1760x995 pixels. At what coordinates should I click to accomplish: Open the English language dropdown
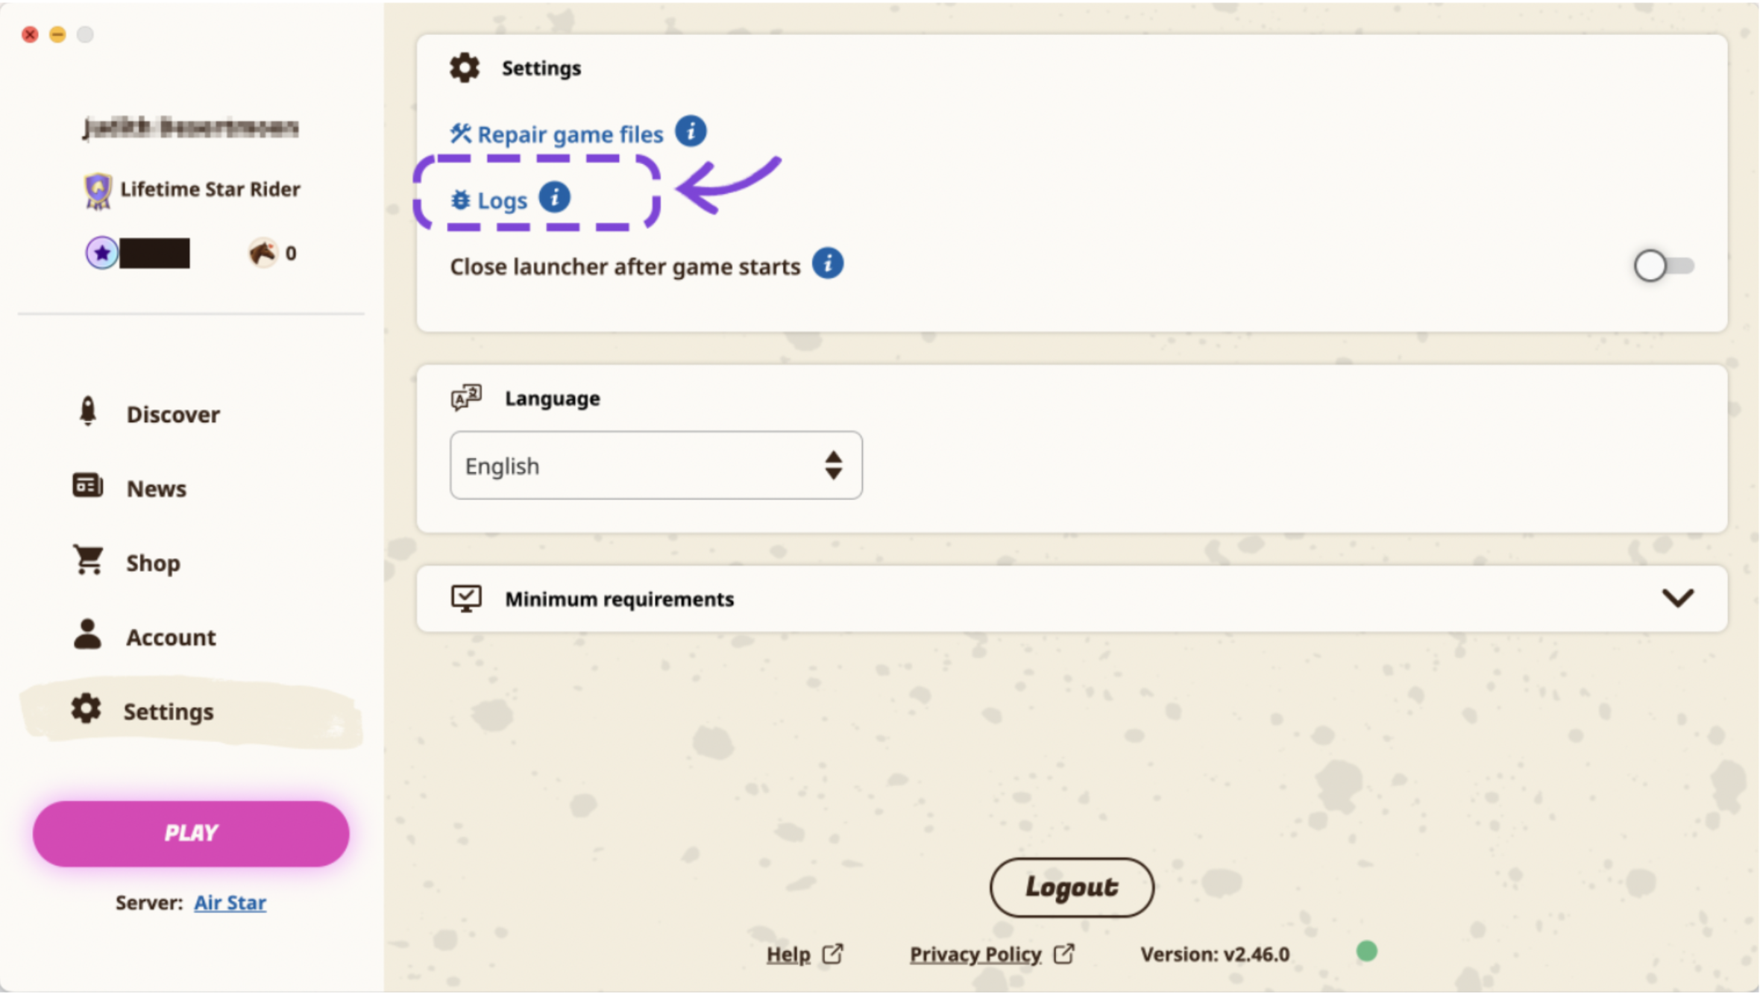coord(655,465)
